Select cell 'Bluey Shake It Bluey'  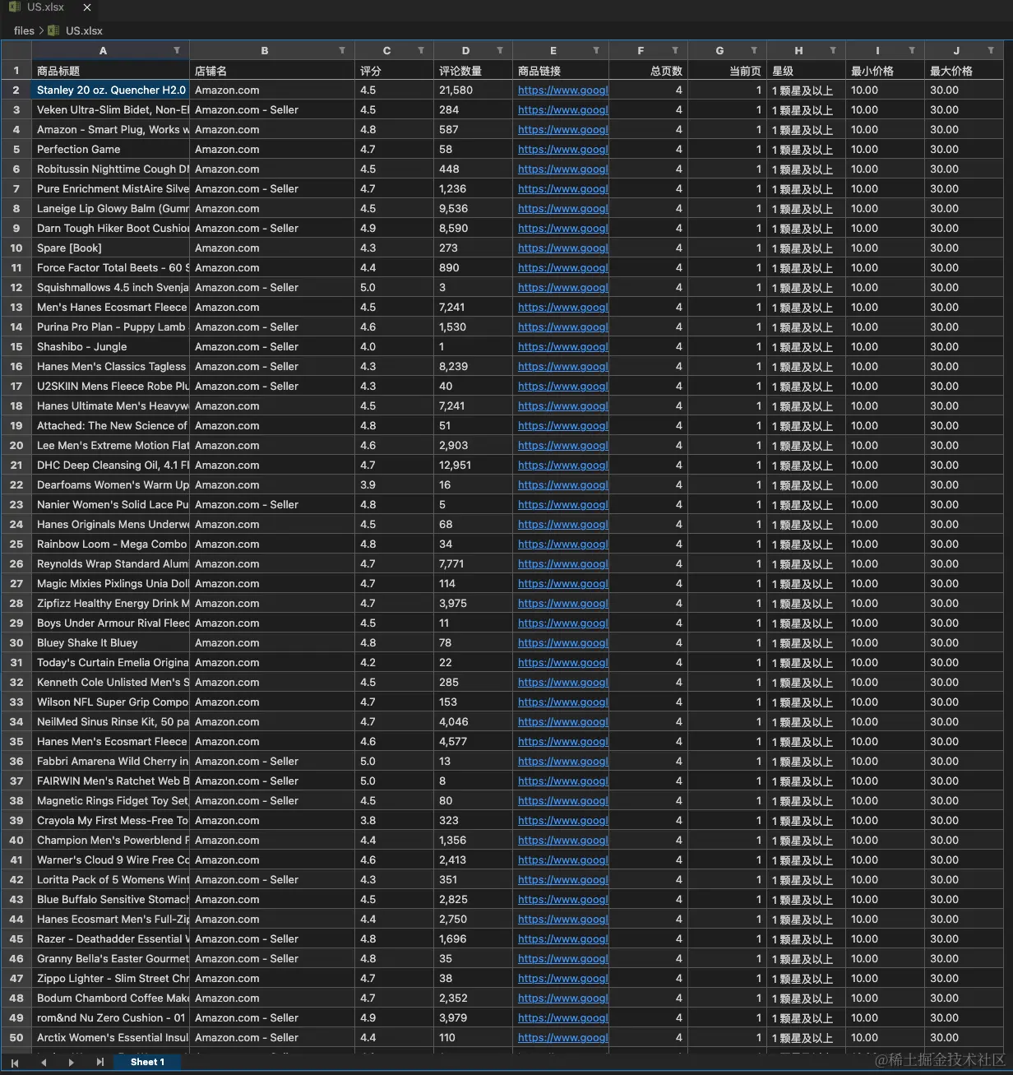pos(111,643)
